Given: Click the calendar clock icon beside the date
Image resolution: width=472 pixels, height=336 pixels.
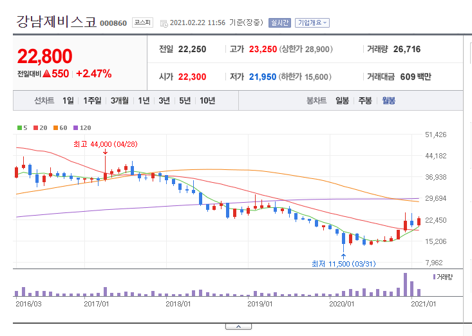Looking at the screenshot, I should point(164,23).
